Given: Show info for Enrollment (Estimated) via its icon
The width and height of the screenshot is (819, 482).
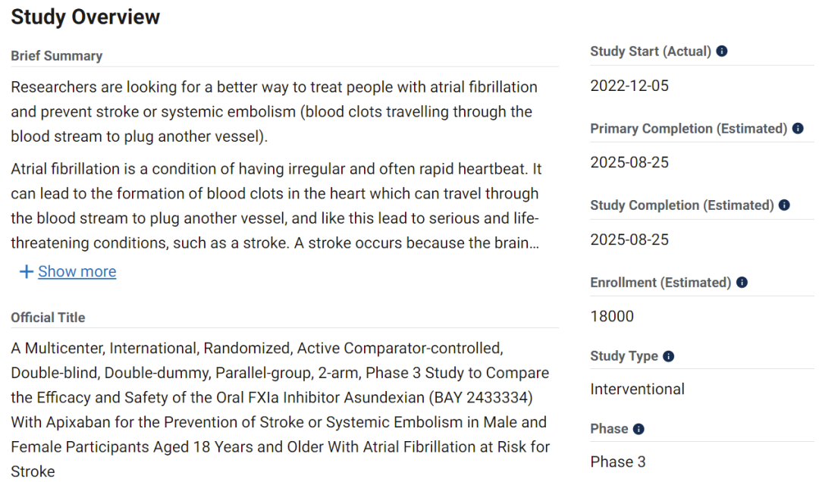Looking at the screenshot, I should pyautogui.click(x=742, y=283).
